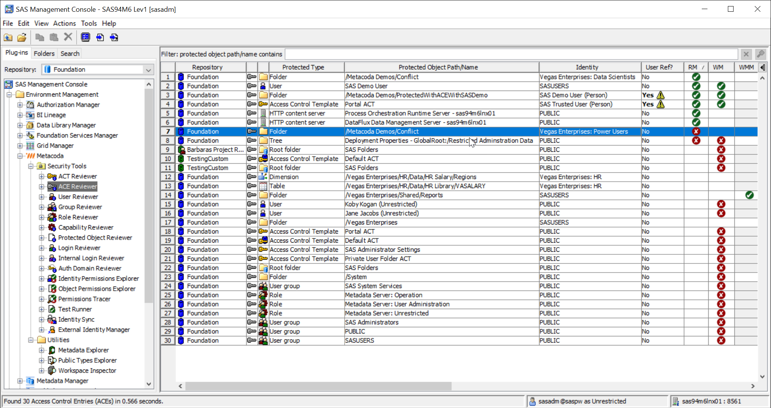Open the Repository Foundation dropdown
This screenshot has height=408, width=771.
click(x=148, y=70)
